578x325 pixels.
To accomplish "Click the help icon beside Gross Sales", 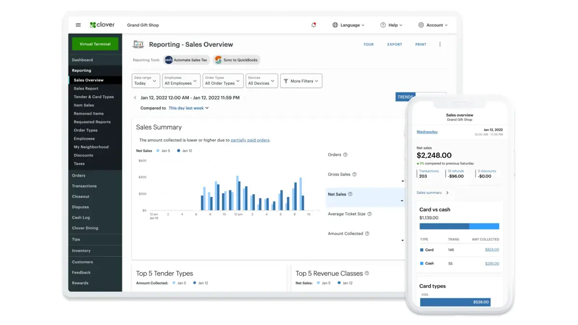I will tap(355, 174).
